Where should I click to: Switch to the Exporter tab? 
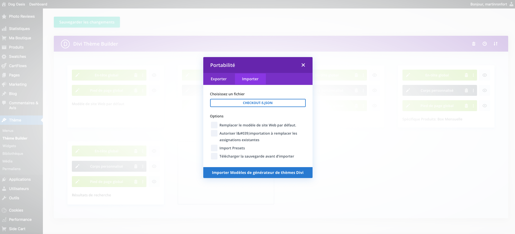tap(219, 79)
